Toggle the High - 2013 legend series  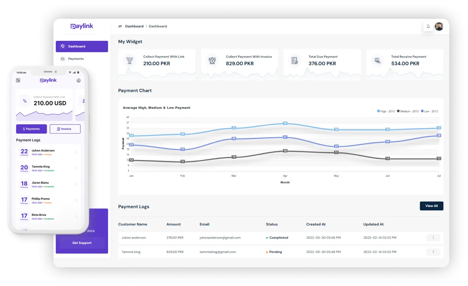pyautogui.click(x=386, y=111)
